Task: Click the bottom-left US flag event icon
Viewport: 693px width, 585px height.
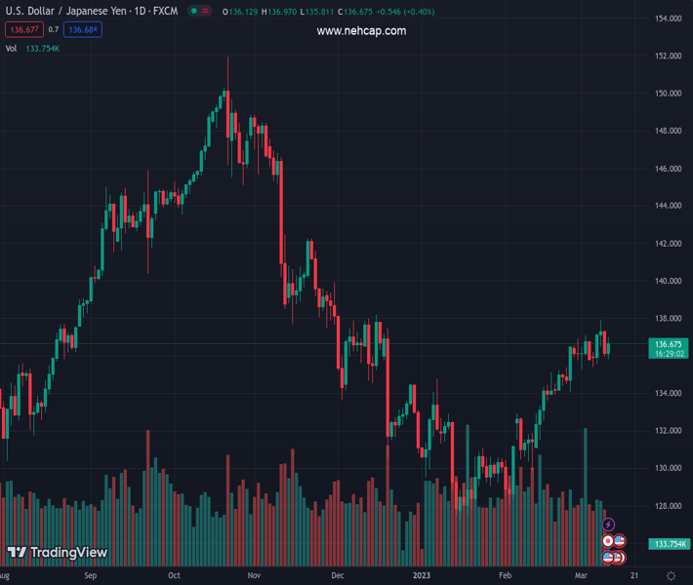Action: pyautogui.click(x=607, y=557)
